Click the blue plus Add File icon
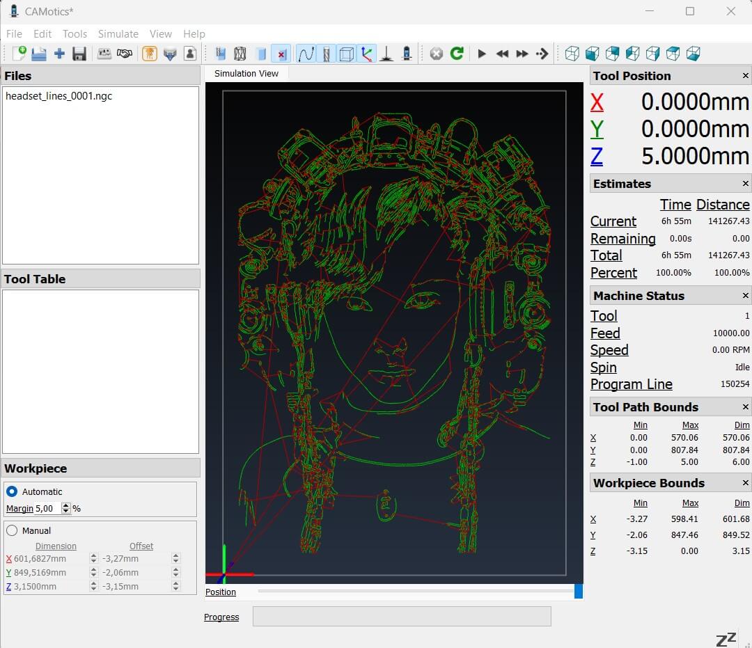Image resolution: width=752 pixels, height=648 pixels. click(59, 54)
